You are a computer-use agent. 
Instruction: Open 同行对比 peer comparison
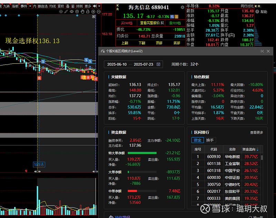[x=247, y=6]
